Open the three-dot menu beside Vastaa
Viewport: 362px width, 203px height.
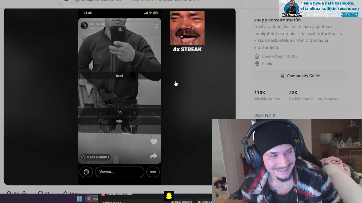click(x=153, y=172)
